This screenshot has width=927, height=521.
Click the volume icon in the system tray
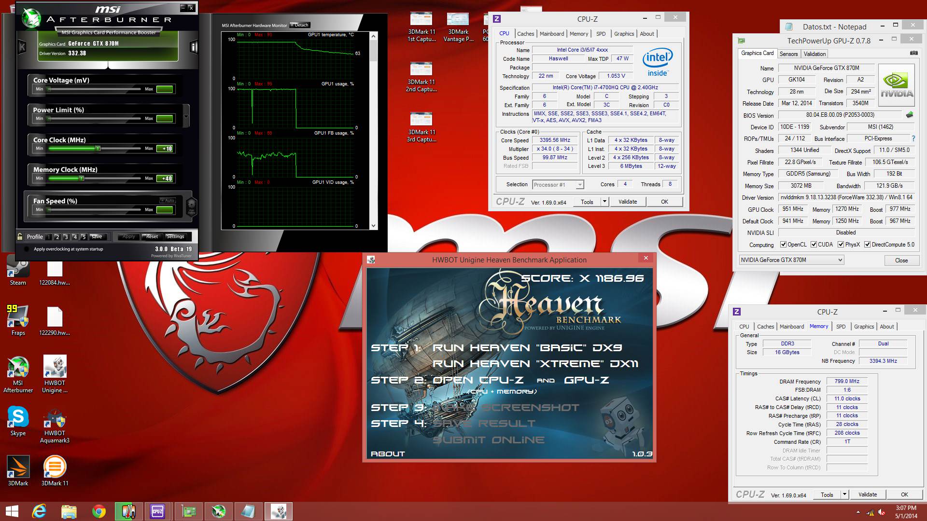pos(881,512)
